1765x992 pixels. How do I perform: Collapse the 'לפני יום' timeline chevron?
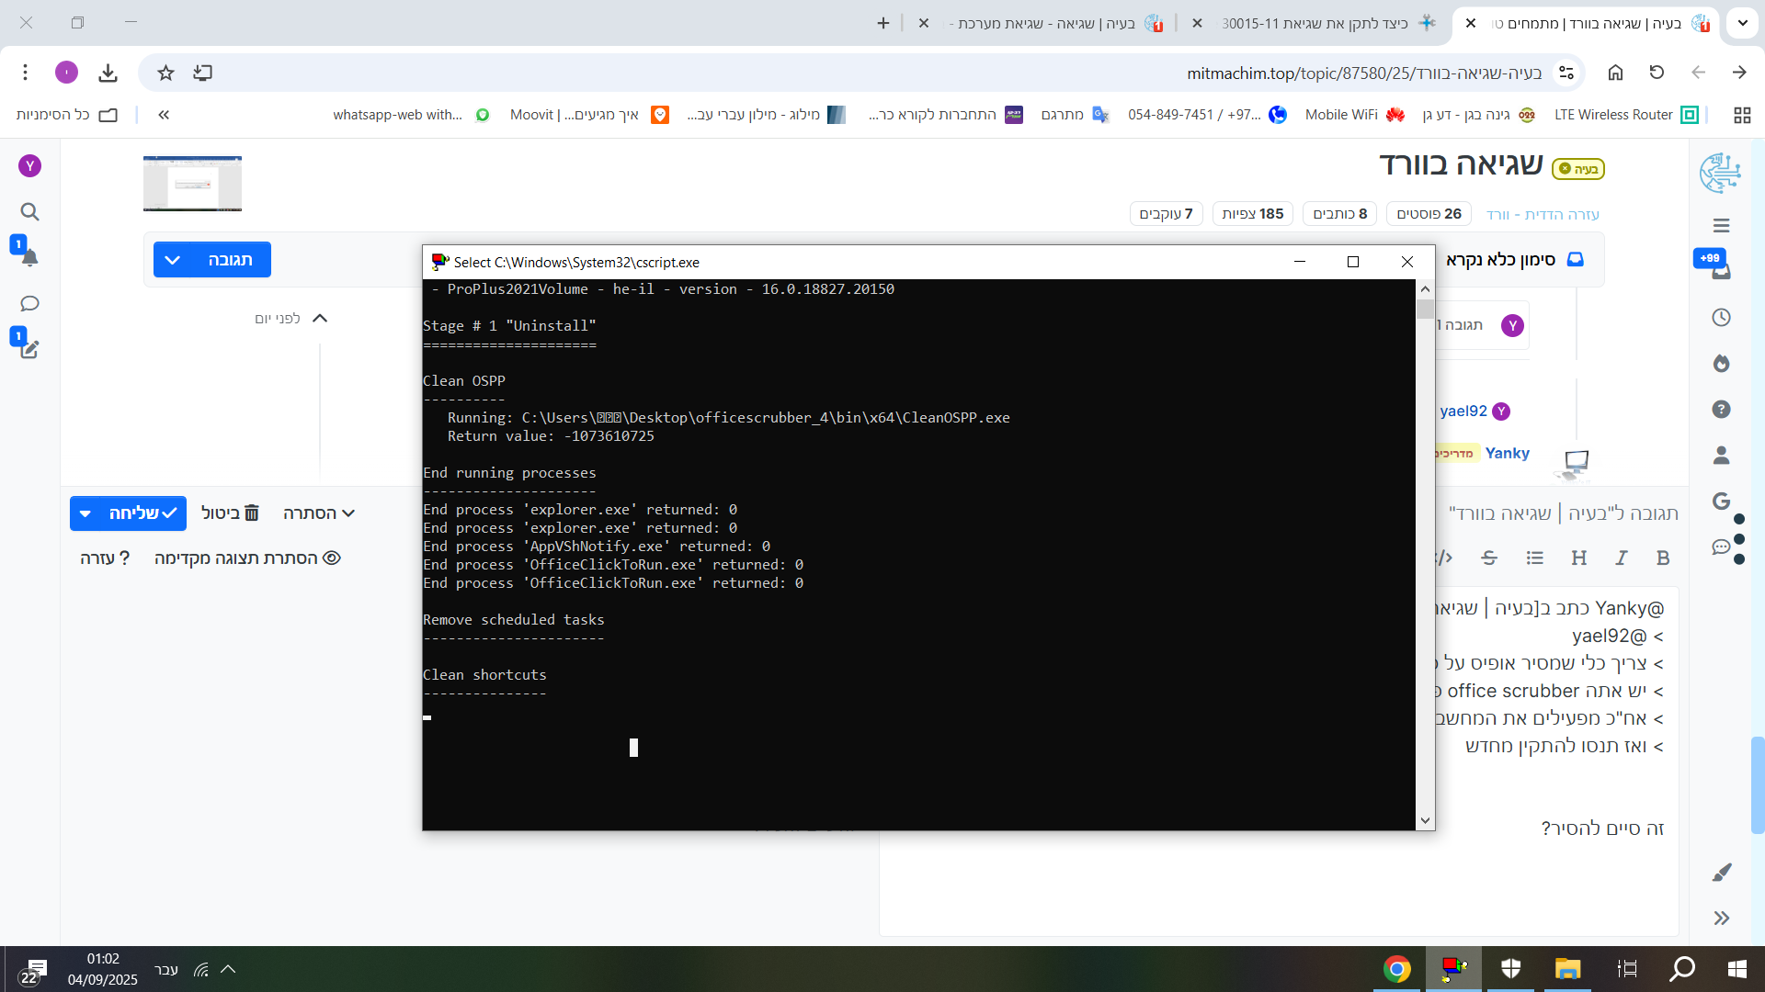point(320,319)
